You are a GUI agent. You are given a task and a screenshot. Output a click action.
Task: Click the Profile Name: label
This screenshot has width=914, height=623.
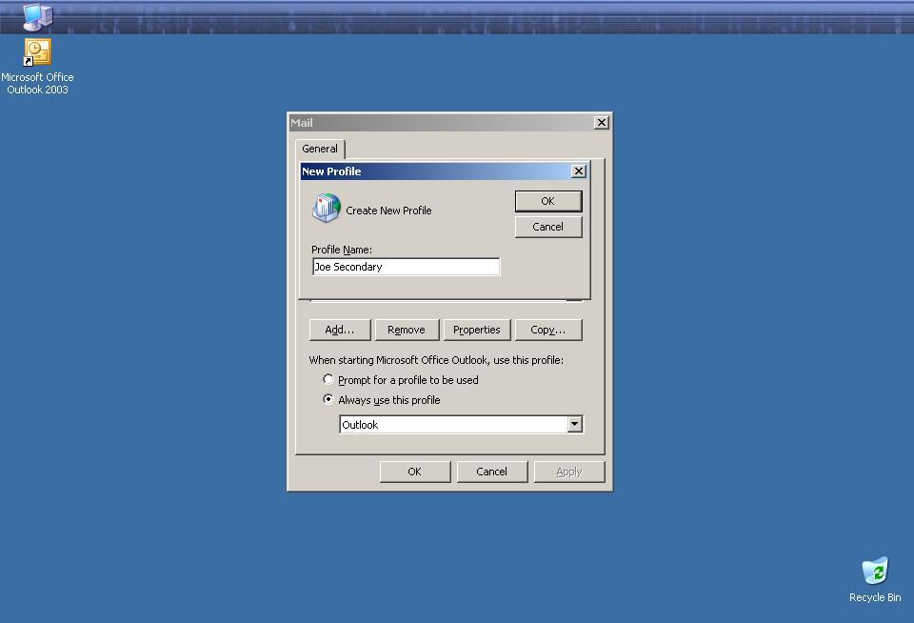tap(342, 250)
